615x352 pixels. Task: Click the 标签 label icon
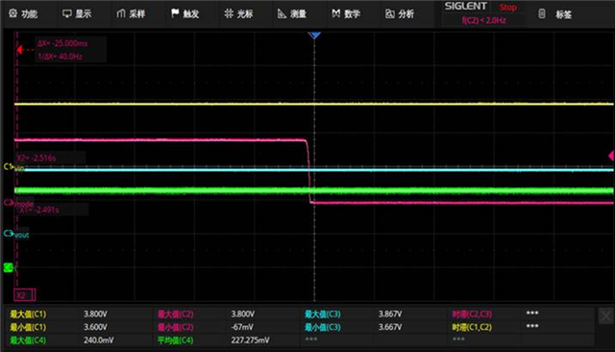(542, 14)
